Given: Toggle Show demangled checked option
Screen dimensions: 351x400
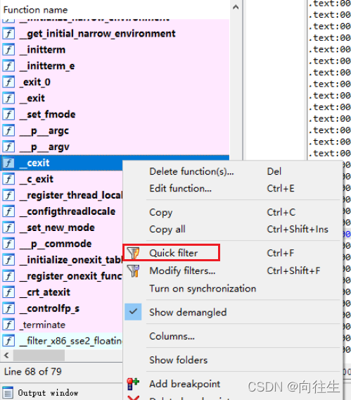Looking at the screenshot, I should [x=233, y=312].
